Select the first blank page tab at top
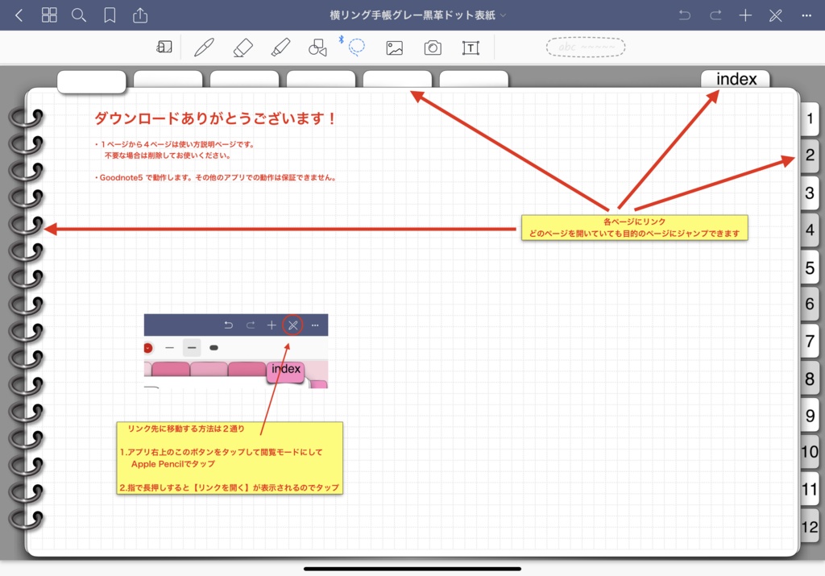825x576 pixels. (x=91, y=81)
